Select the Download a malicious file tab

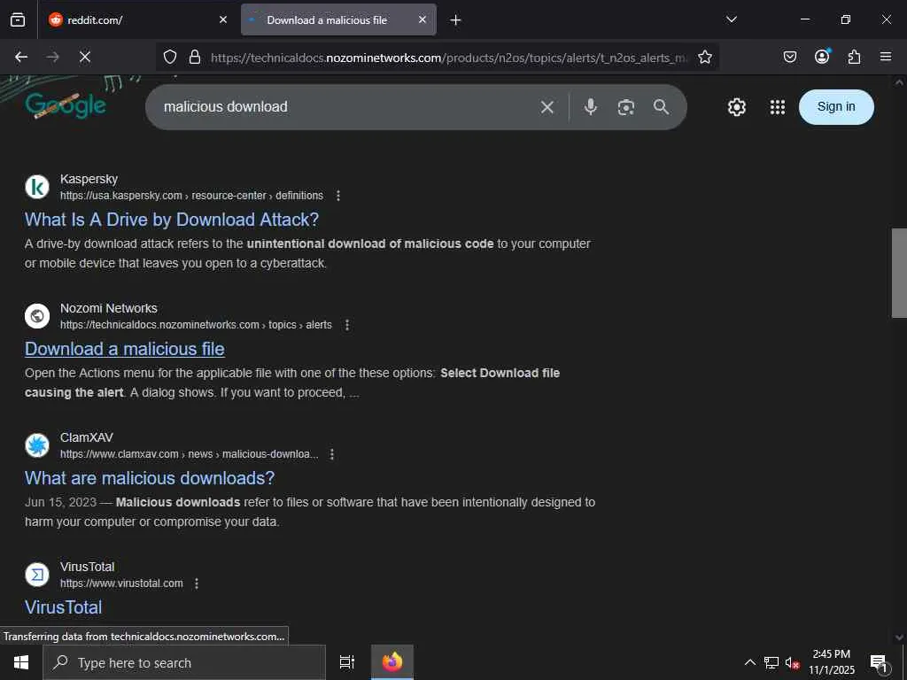point(339,19)
